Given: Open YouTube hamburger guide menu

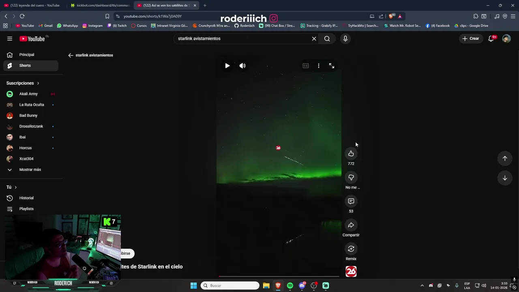Looking at the screenshot, I should coord(10,39).
